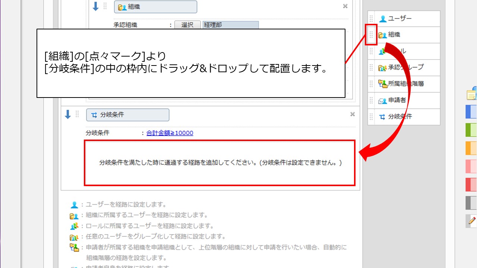Image resolution: width=477 pixels, height=268 pixels.
Task: Select the 組織 block header
Action: pyautogui.click(x=155, y=7)
